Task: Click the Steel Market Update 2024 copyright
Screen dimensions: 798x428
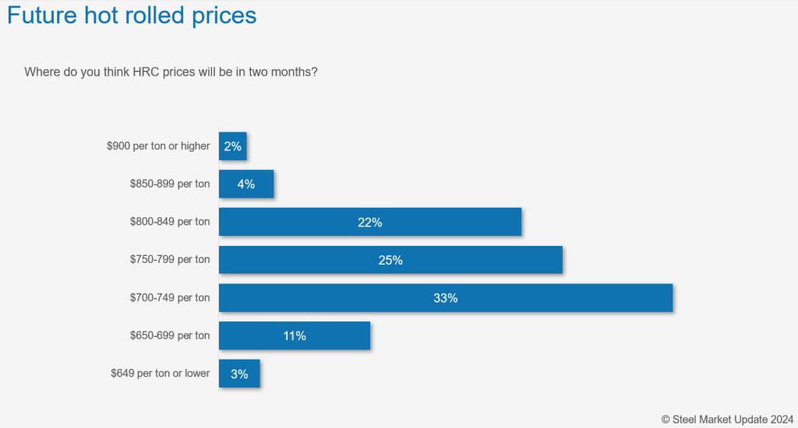Action: [x=727, y=418]
